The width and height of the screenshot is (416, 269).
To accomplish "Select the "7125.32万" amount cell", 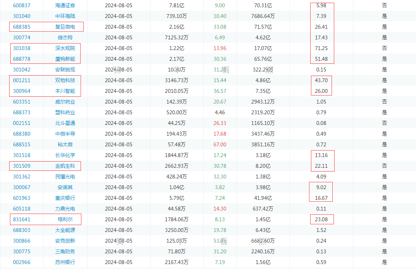I will click(x=177, y=38).
